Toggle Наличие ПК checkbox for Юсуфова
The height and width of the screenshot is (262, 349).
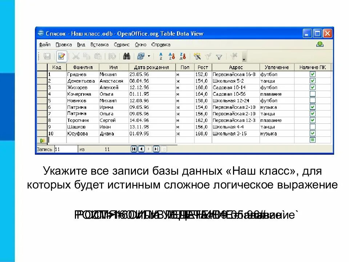click(313, 133)
